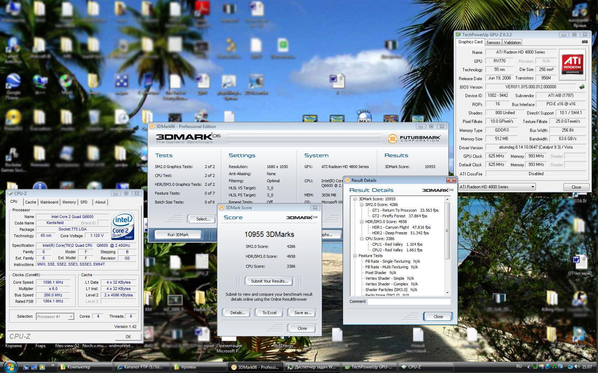Click Close button in GPU-Z window
Viewport: 598px width, 373px height.
pyautogui.click(x=576, y=187)
